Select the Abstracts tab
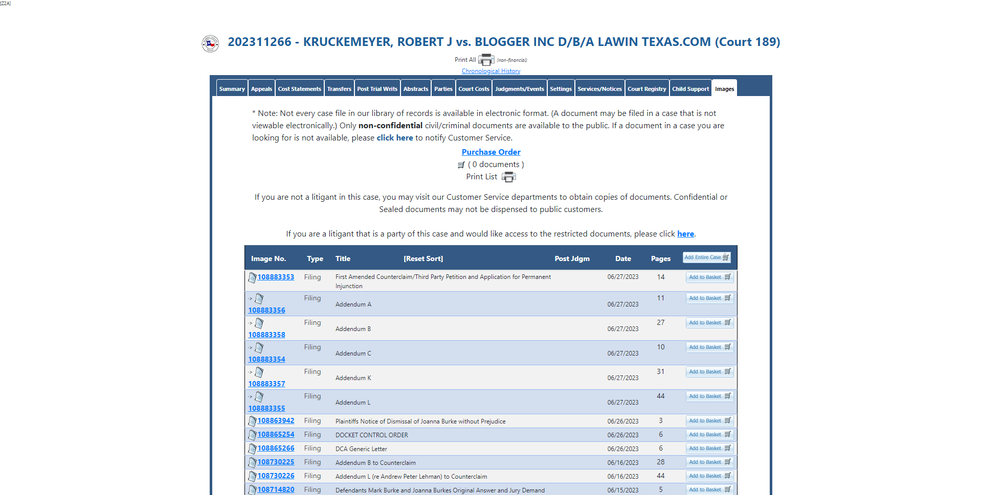 (x=416, y=88)
